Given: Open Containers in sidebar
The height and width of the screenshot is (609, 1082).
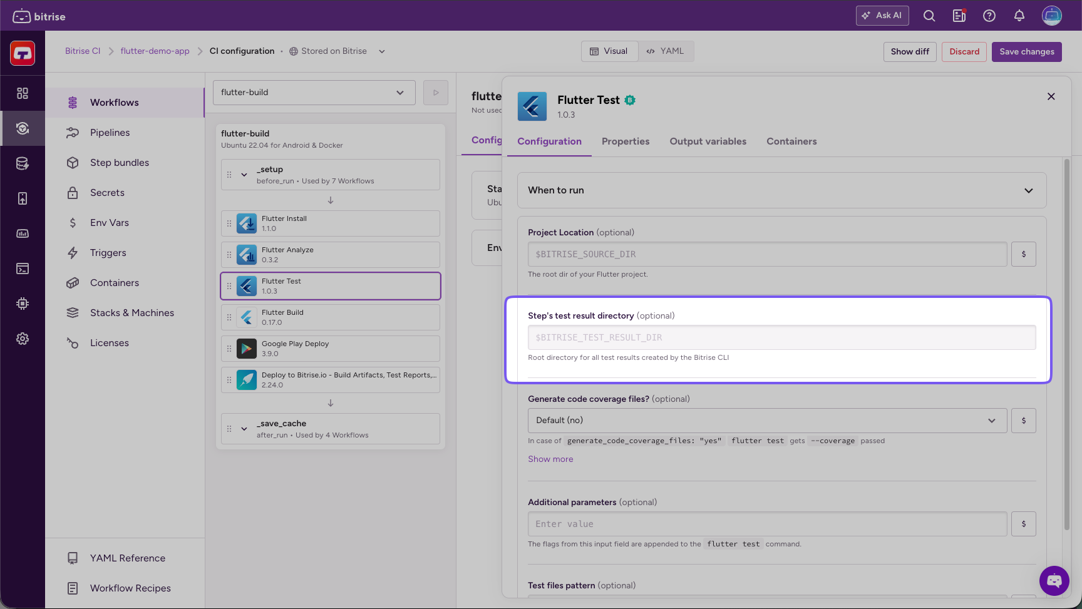Looking at the screenshot, I should pos(125,283).
